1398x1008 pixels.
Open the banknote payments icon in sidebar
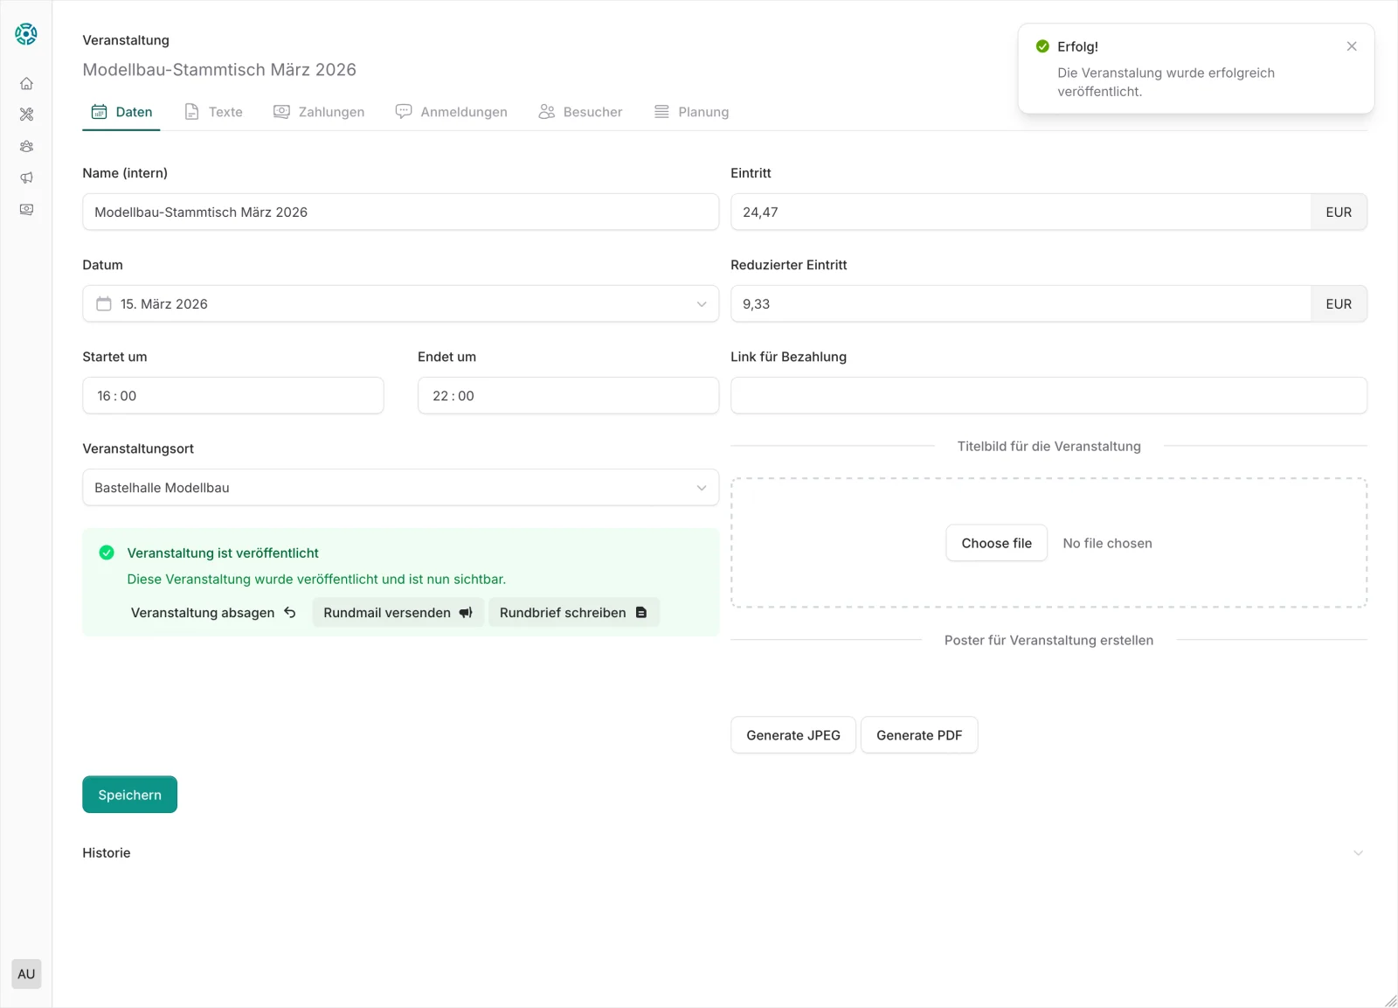click(26, 210)
